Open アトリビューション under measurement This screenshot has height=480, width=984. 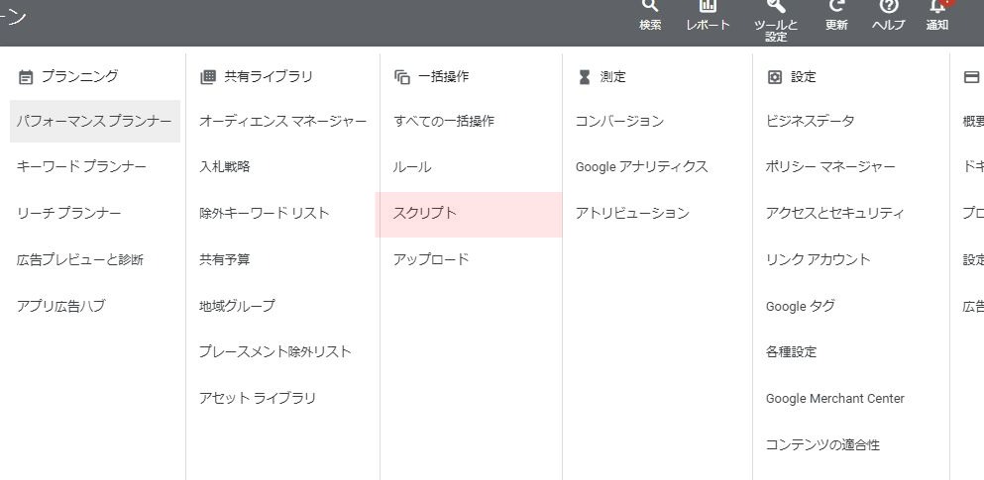click(632, 214)
